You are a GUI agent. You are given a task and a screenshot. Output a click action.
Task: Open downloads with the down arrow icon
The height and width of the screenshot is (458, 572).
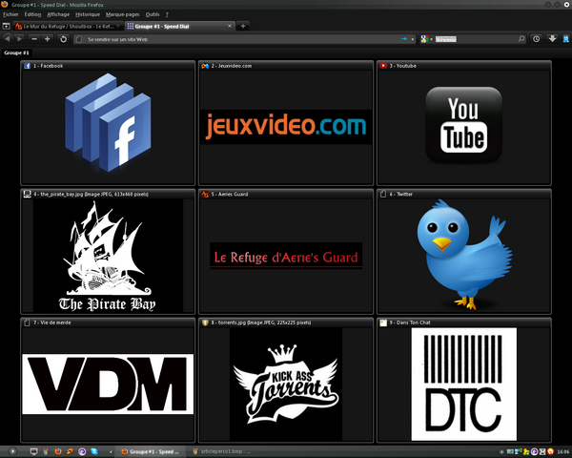pos(552,39)
